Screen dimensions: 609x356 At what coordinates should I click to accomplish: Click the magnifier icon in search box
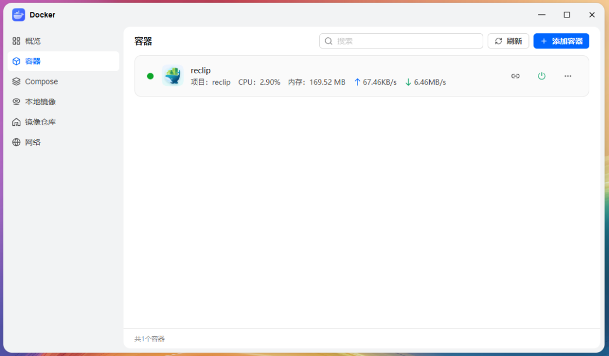click(x=329, y=41)
